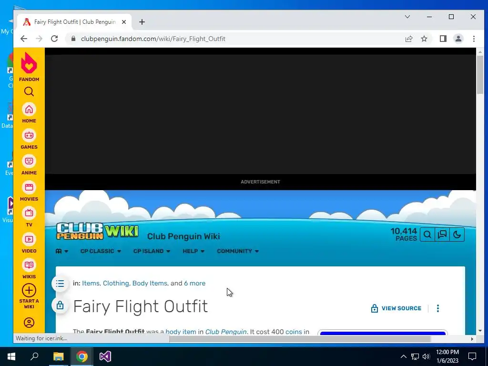The width and height of the screenshot is (488, 366).
Task: Open a new browser tab
Action: click(142, 22)
